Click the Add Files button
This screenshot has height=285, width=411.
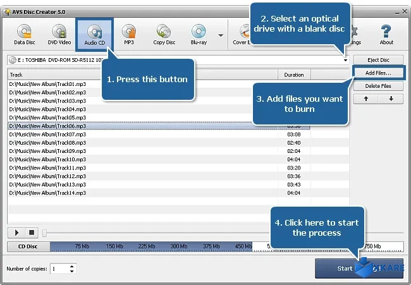378,73
